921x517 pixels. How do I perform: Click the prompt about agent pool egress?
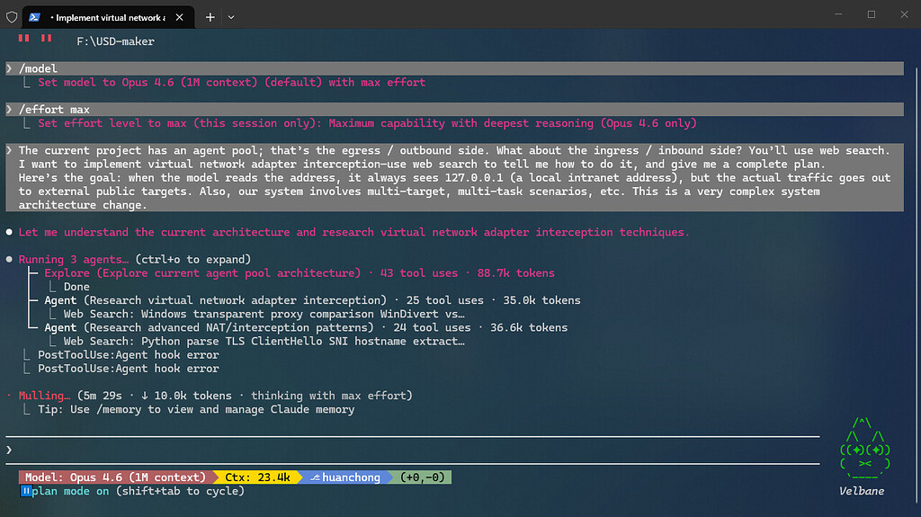click(454, 177)
